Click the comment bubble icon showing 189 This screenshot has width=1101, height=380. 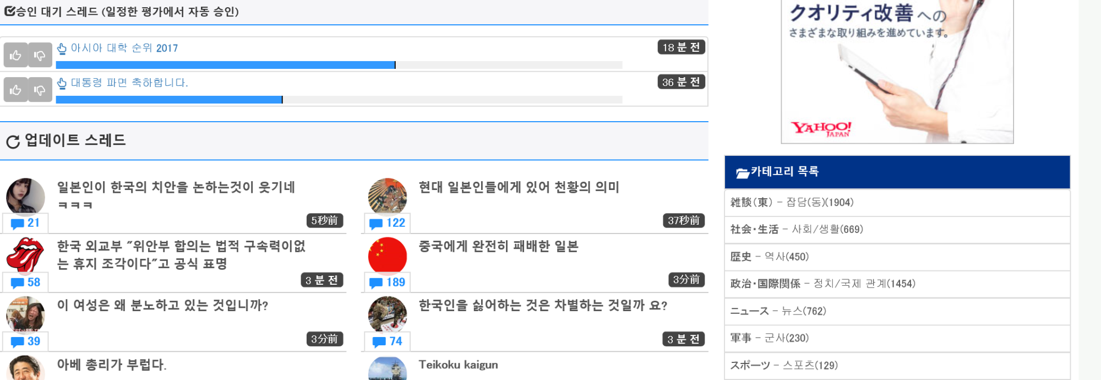pos(376,283)
